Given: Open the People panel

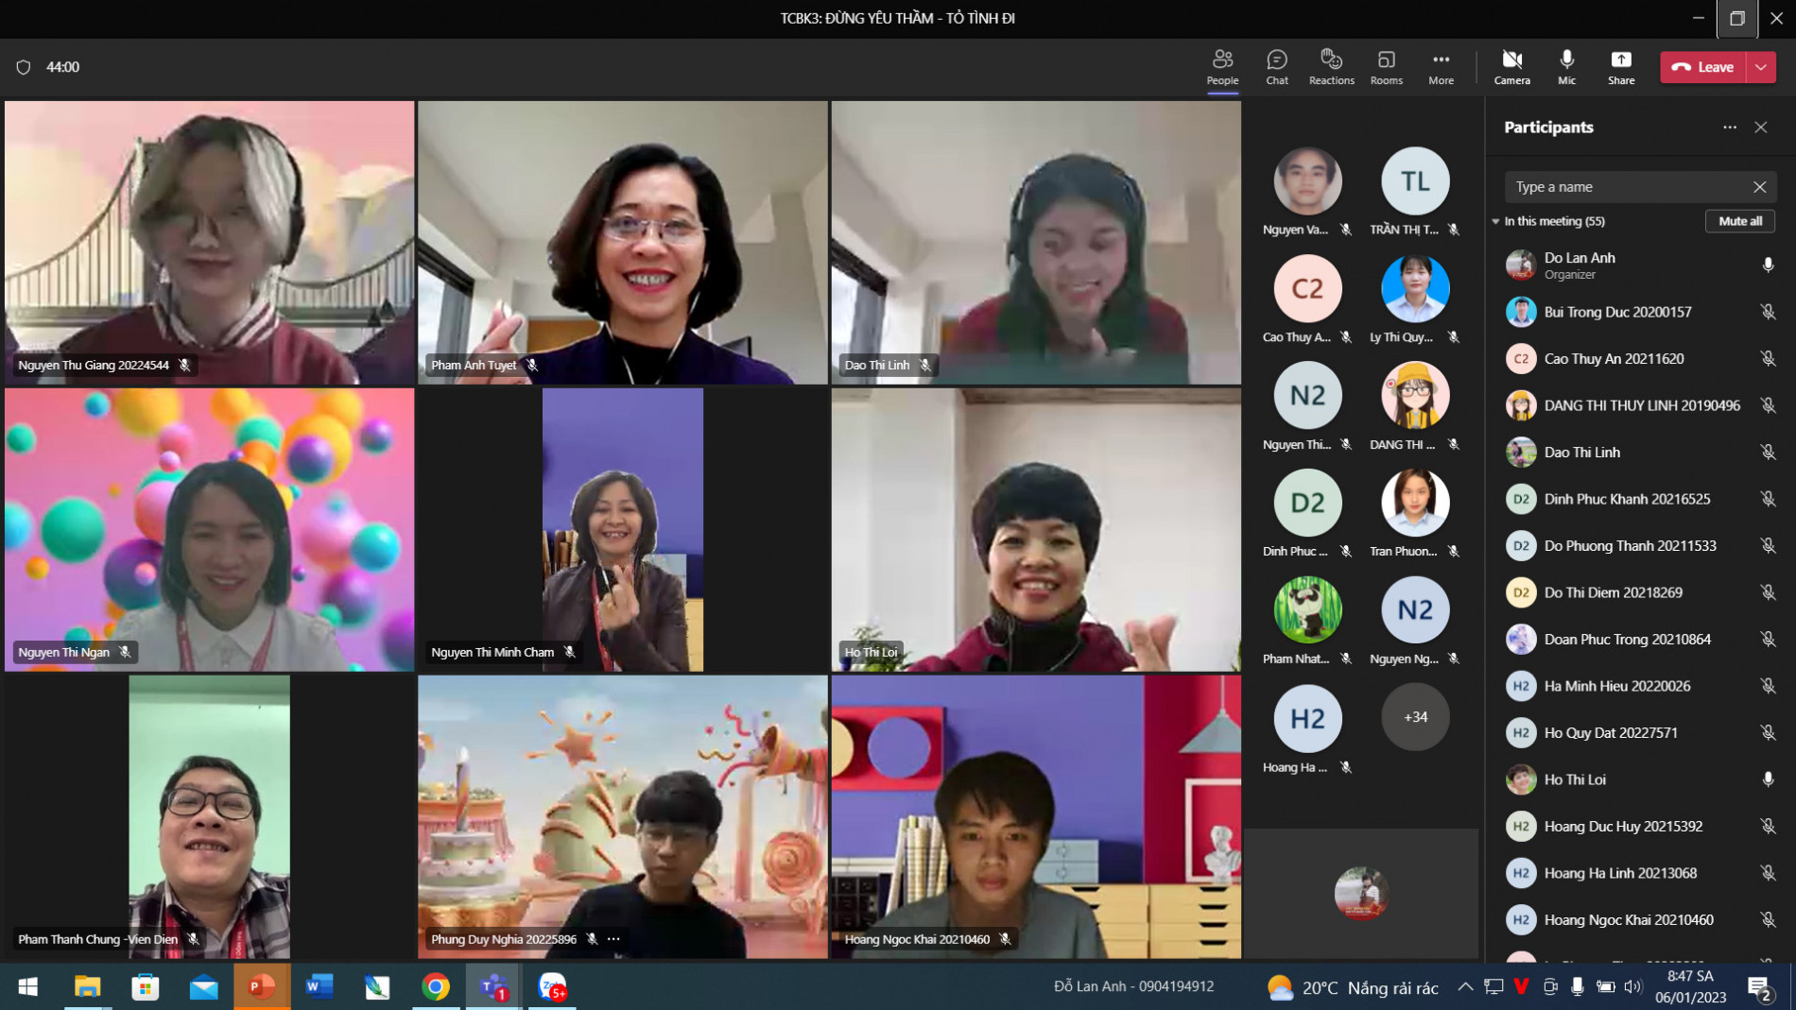Looking at the screenshot, I should pos(1222,67).
